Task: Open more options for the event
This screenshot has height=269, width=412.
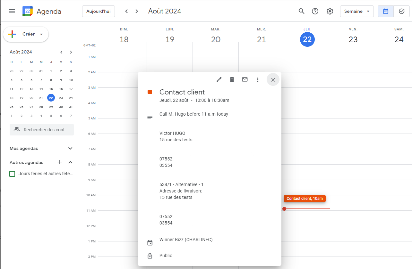Action: point(257,79)
